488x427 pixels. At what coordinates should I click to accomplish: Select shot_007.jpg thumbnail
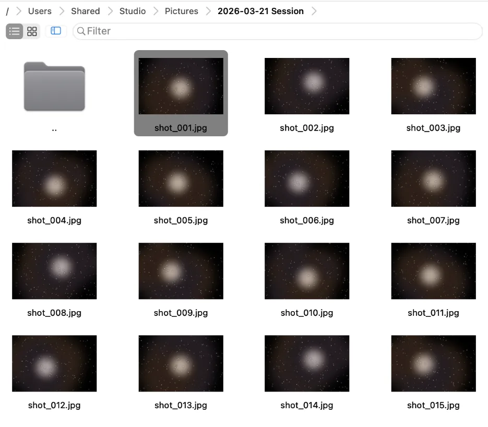tap(434, 179)
